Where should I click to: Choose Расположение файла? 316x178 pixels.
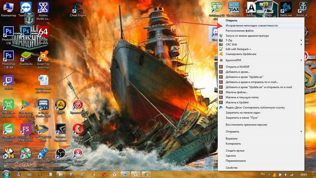coord(261,31)
